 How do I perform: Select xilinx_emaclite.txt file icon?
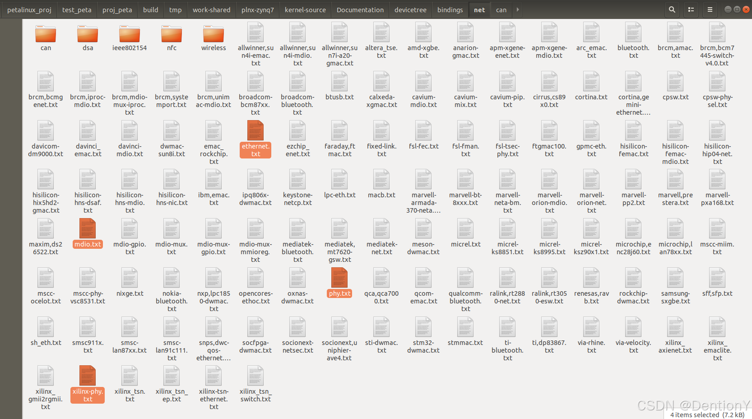(x=717, y=327)
